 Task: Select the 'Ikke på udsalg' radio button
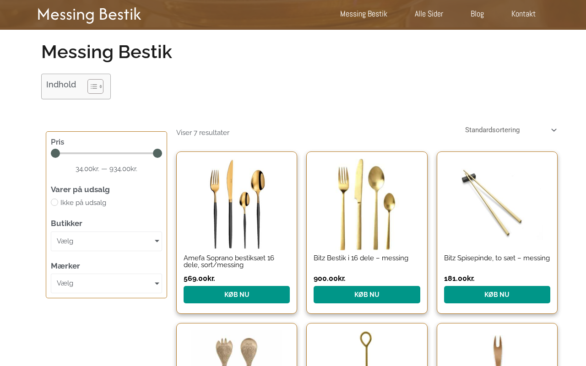coord(54,202)
